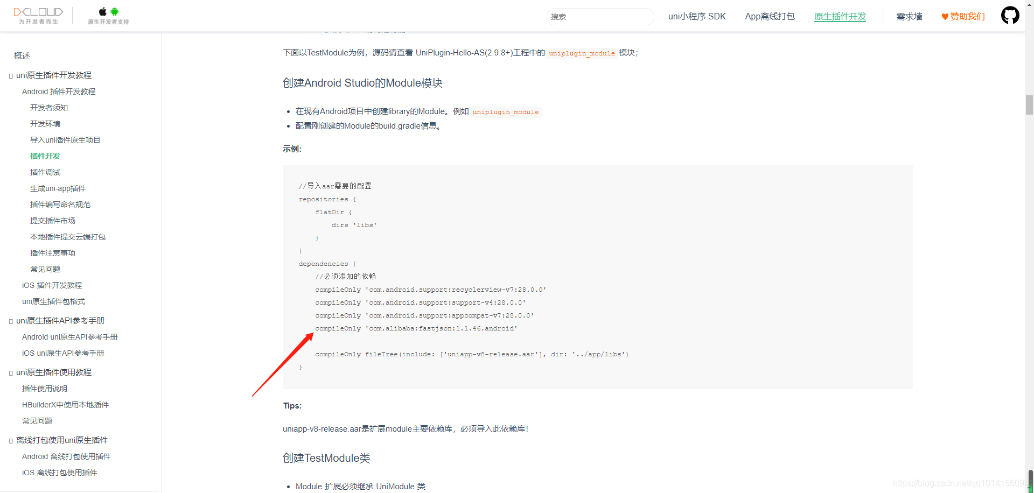Open HBuilderX中使用本地插件 sidebar item
The width and height of the screenshot is (1034, 493).
point(65,405)
